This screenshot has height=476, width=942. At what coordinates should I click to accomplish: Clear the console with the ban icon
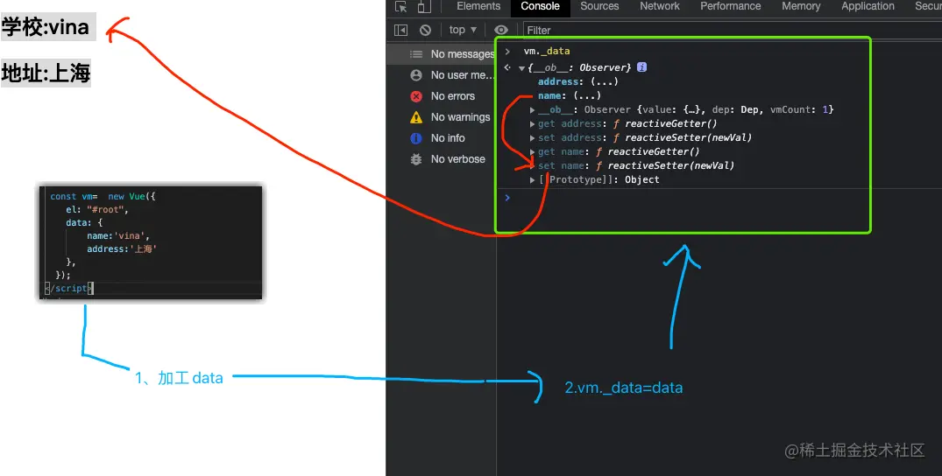point(425,30)
